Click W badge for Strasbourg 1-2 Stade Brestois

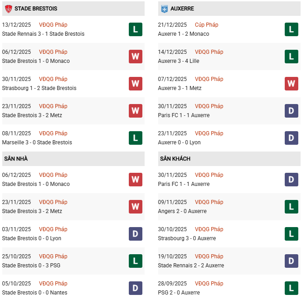click(135, 84)
